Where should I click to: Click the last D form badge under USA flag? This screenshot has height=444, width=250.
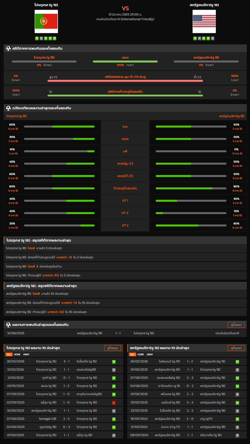[213, 38]
